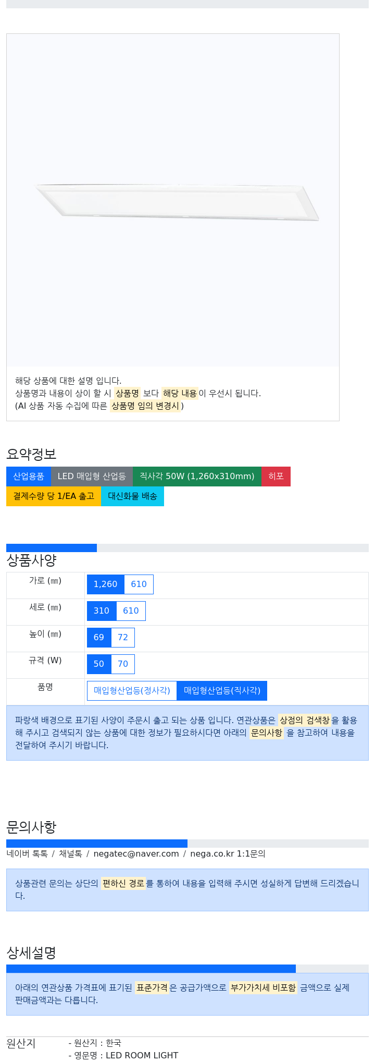
Task: Select height-row 세로 value 310
Action: point(102,611)
